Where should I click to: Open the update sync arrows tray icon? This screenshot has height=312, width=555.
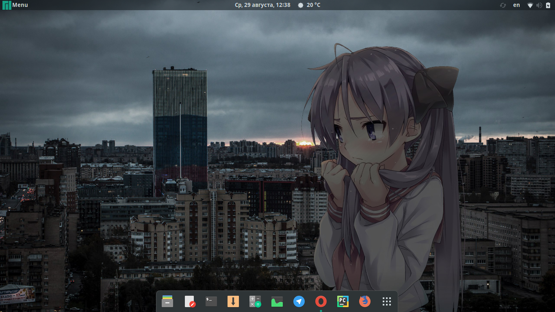pyautogui.click(x=503, y=5)
